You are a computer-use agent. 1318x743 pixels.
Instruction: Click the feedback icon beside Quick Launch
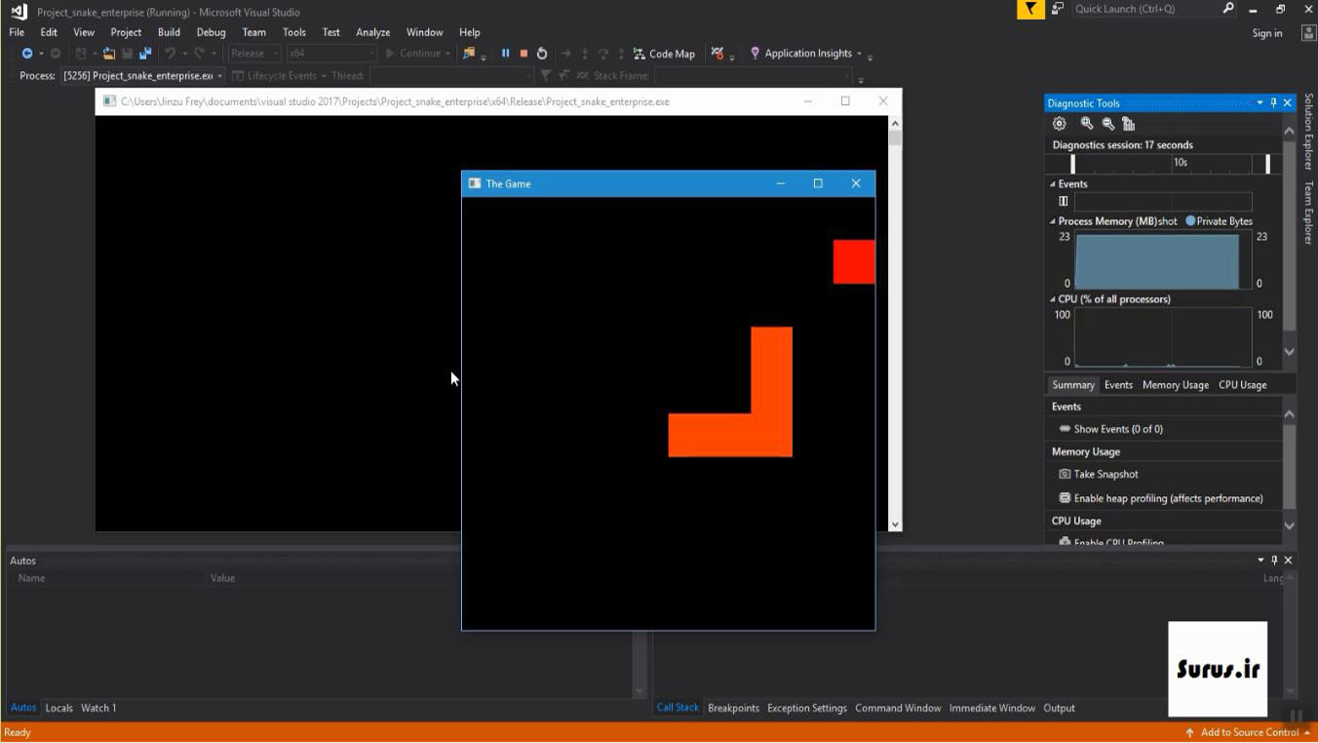[x=1058, y=9]
